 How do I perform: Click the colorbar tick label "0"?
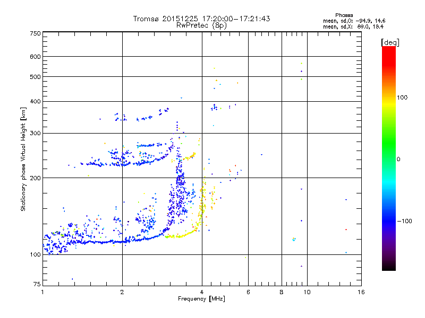[x=398, y=159]
